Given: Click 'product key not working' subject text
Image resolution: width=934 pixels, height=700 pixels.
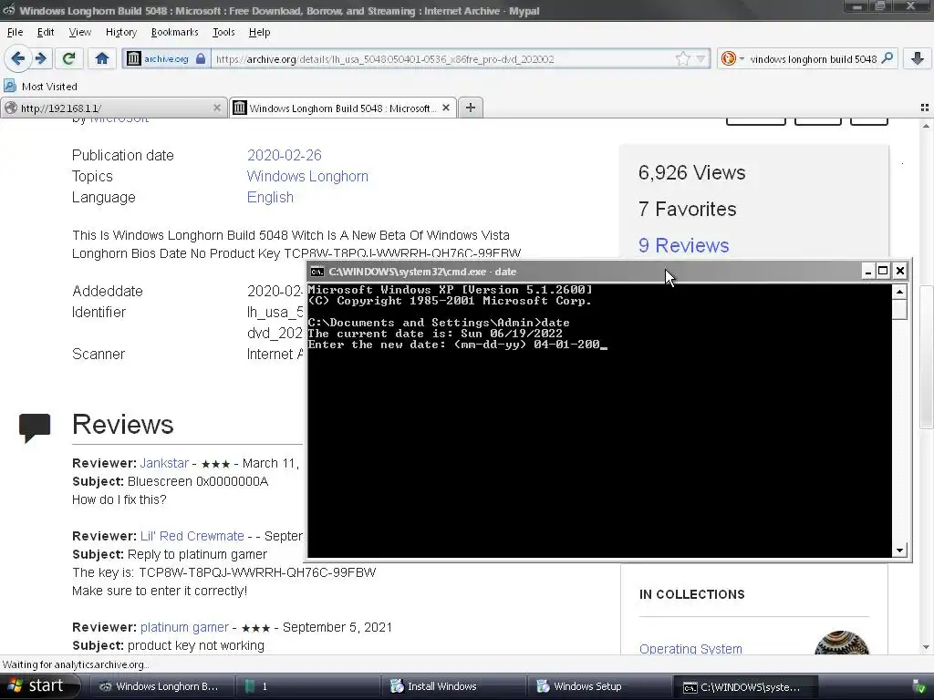Looking at the screenshot, I should (195, 645).
